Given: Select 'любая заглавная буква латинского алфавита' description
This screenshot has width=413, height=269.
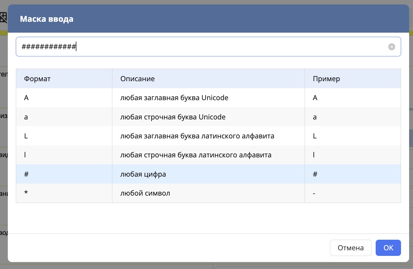Looking at the screenshot, I should point(197,136).
